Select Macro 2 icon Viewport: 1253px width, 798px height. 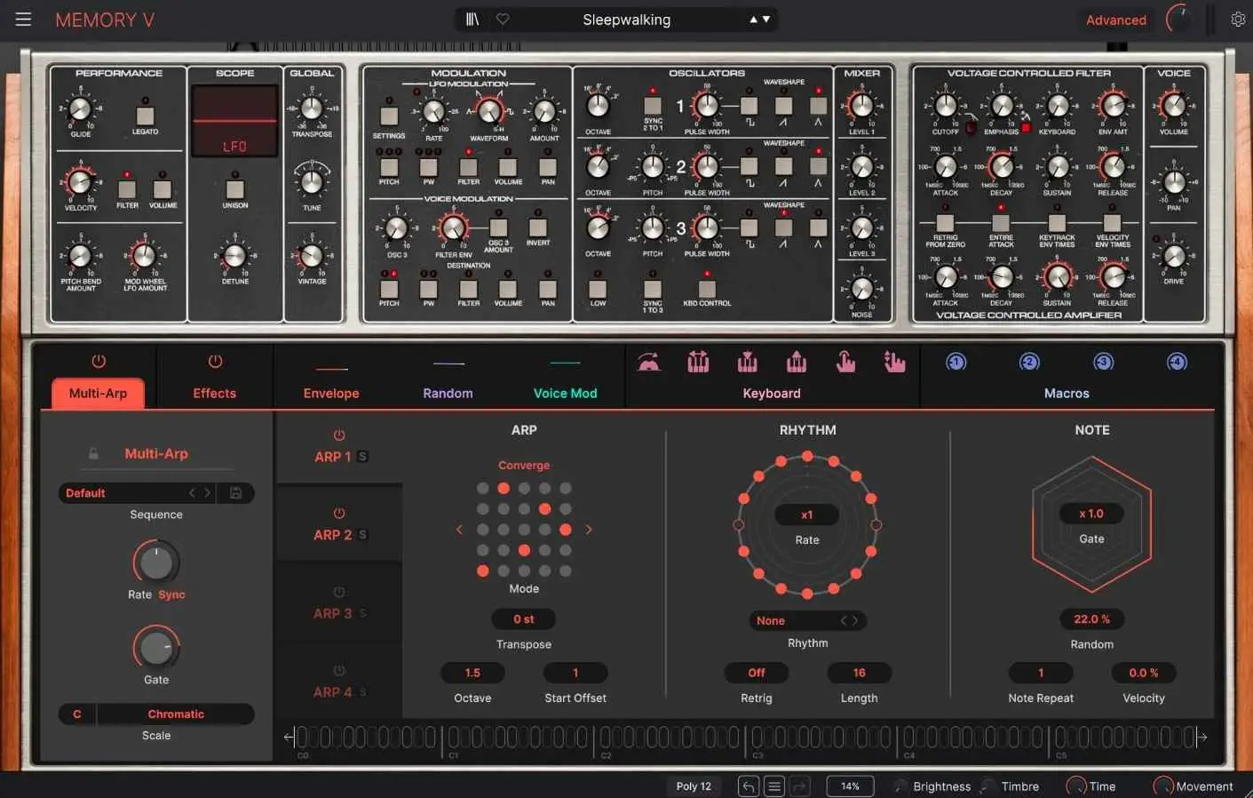[x=1029, y=362]
